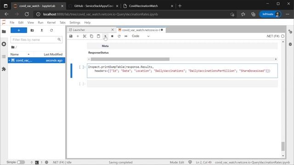Viewport: 294px width, 165px height.
Task: Click the .NET (F#) | Idle status text
Action: [x=62, y=162]
